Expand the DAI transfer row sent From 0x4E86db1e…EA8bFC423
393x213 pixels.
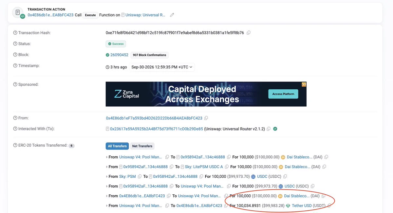coord(107,196)
